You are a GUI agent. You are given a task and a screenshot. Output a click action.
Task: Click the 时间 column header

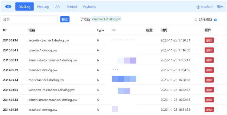(164, 30)
